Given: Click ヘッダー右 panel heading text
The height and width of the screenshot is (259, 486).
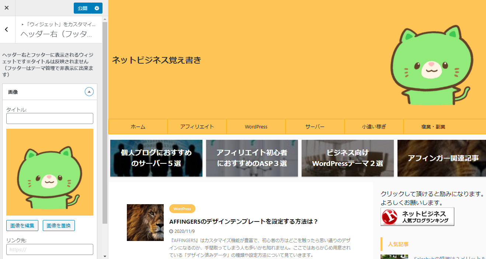Looking at the screenshot, I should (x=56, y=34).
